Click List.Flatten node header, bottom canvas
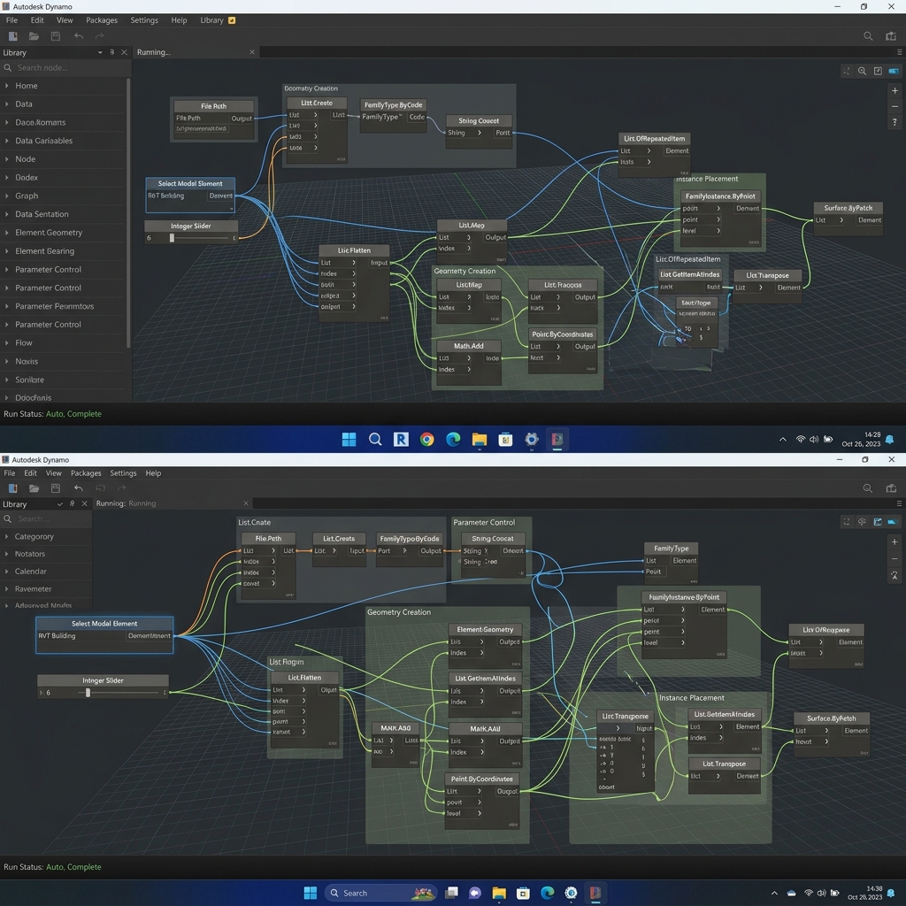Image resolution: width=906 pixels, height=906 pixels. point(304,677)
